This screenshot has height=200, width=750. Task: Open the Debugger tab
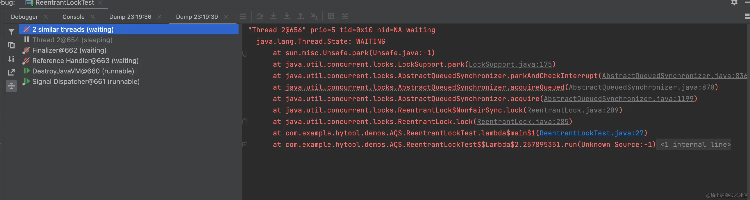tap(24, 17)
